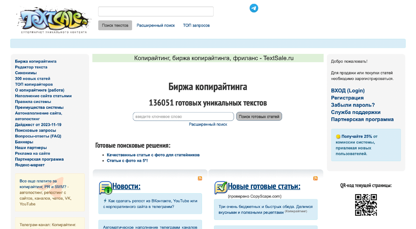The height and width of the screenshot is (229, 416).
Task: Open Партнерская программа in left sidebar
Action: pos(40,159)
